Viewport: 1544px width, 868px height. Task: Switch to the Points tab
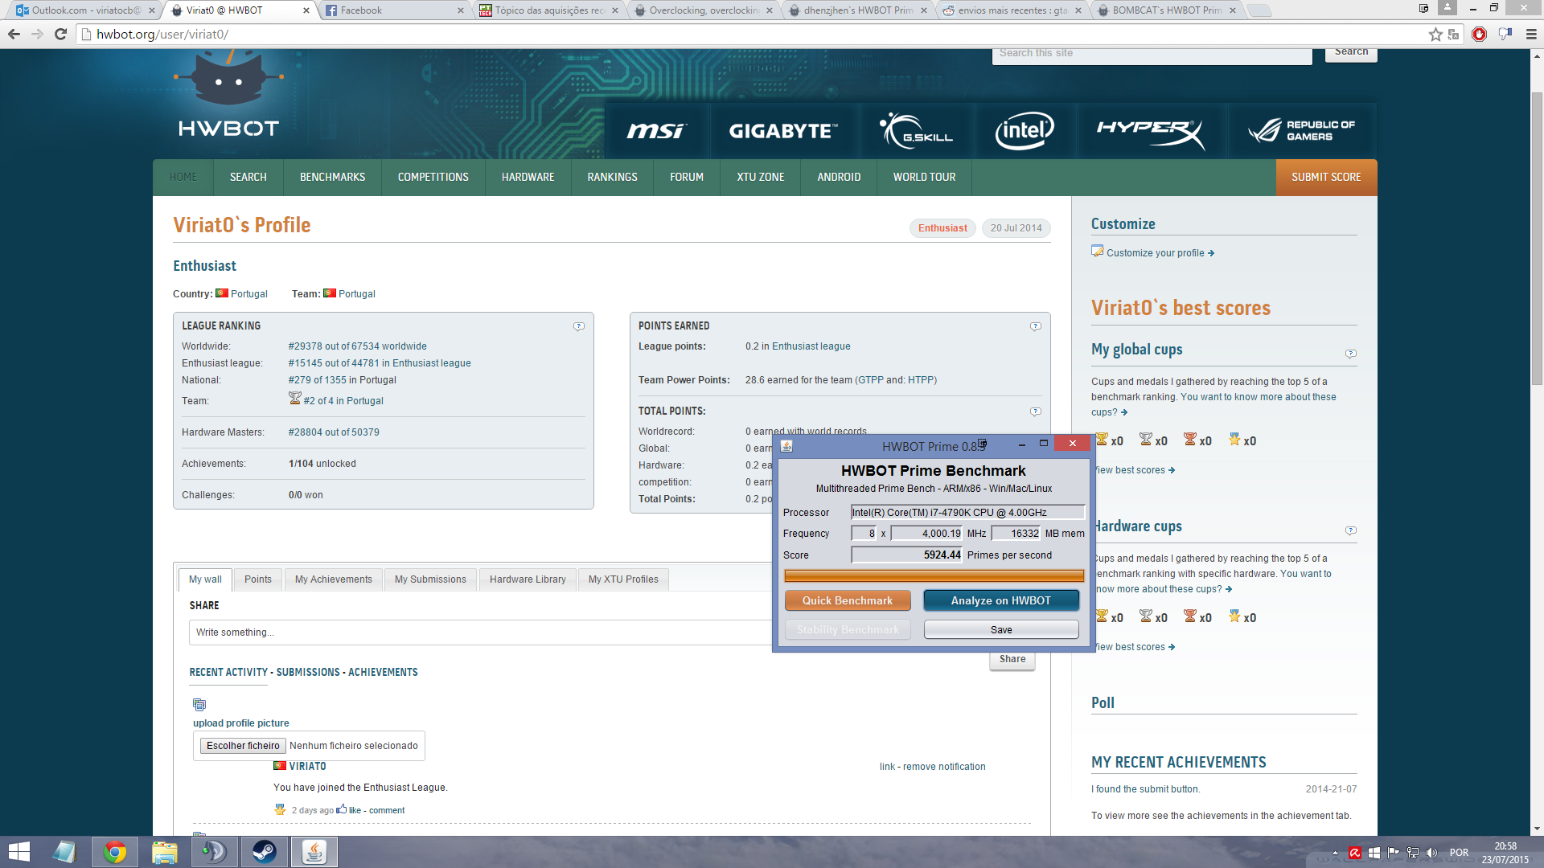click(258, 579)
